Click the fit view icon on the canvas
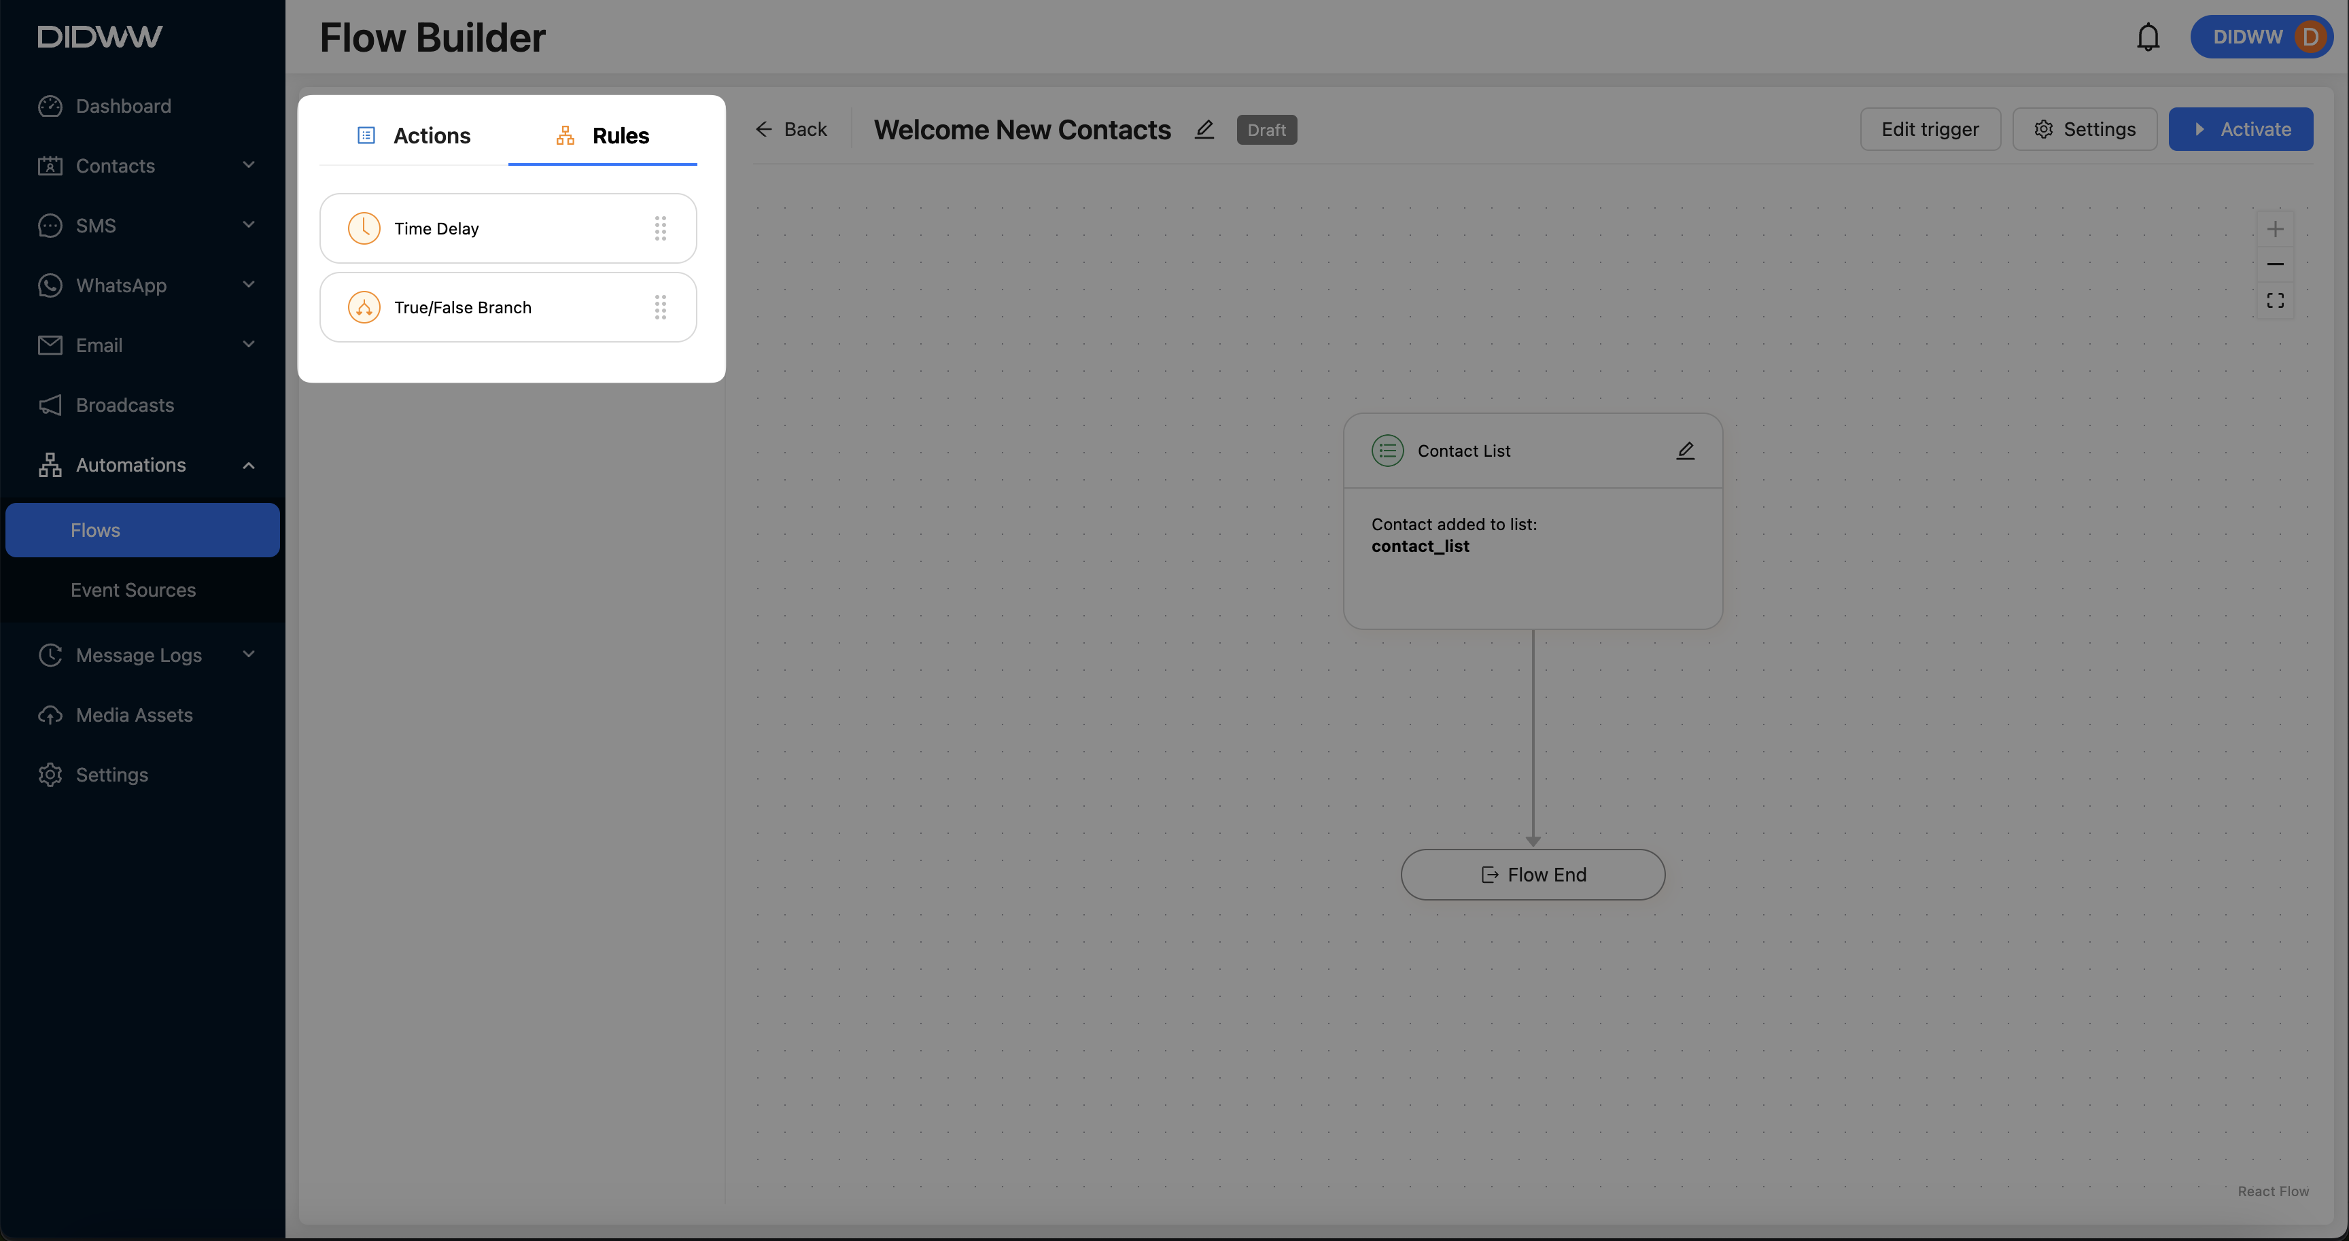Screen dimensions: 2349x1241 coord(2274,300)
